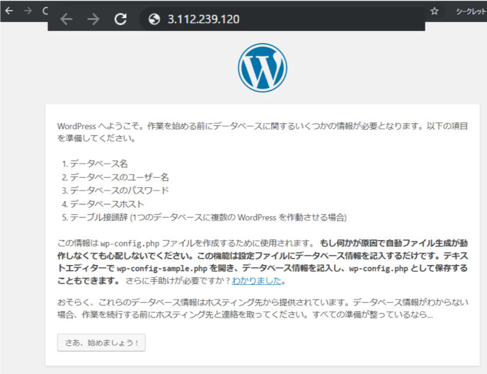This screenshot has height=374, width=487.
Task: Click the 3.112.239.120 address text
Action: click(204, 19)
